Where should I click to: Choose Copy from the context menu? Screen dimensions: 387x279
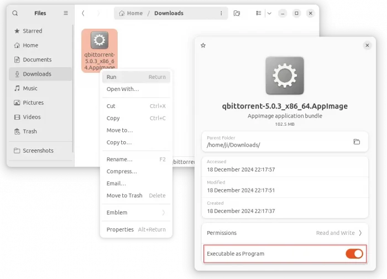(136, 118)
